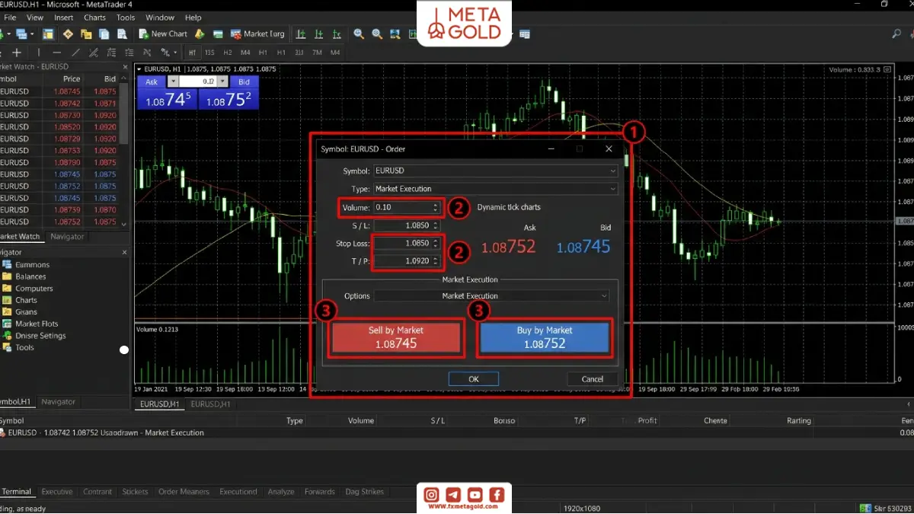This screenshot has height=514, width=914.
Task: Switch to the Dag Strikes tab
Action: [x=365, y=492]
